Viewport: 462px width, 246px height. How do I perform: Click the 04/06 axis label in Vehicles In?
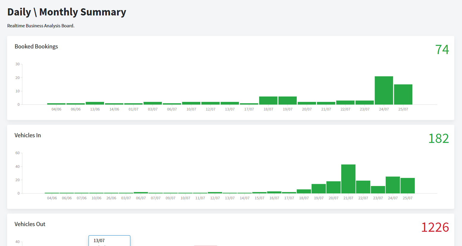click(x=52, y=198)
